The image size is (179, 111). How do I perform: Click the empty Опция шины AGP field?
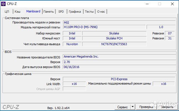tap(74, 89)
